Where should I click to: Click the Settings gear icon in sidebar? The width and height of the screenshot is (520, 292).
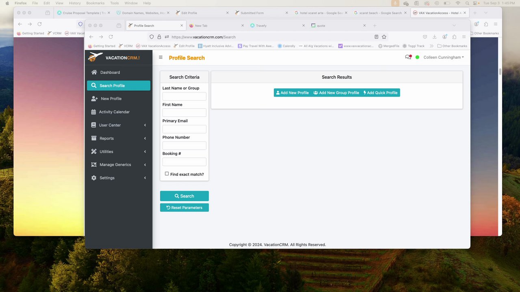tap(94, 178)
